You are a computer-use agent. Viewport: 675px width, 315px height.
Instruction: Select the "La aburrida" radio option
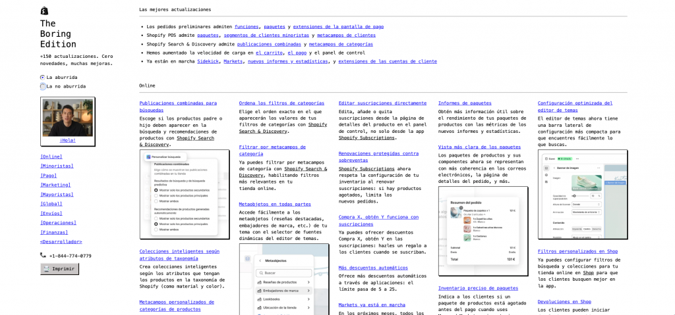pos(43,78)
